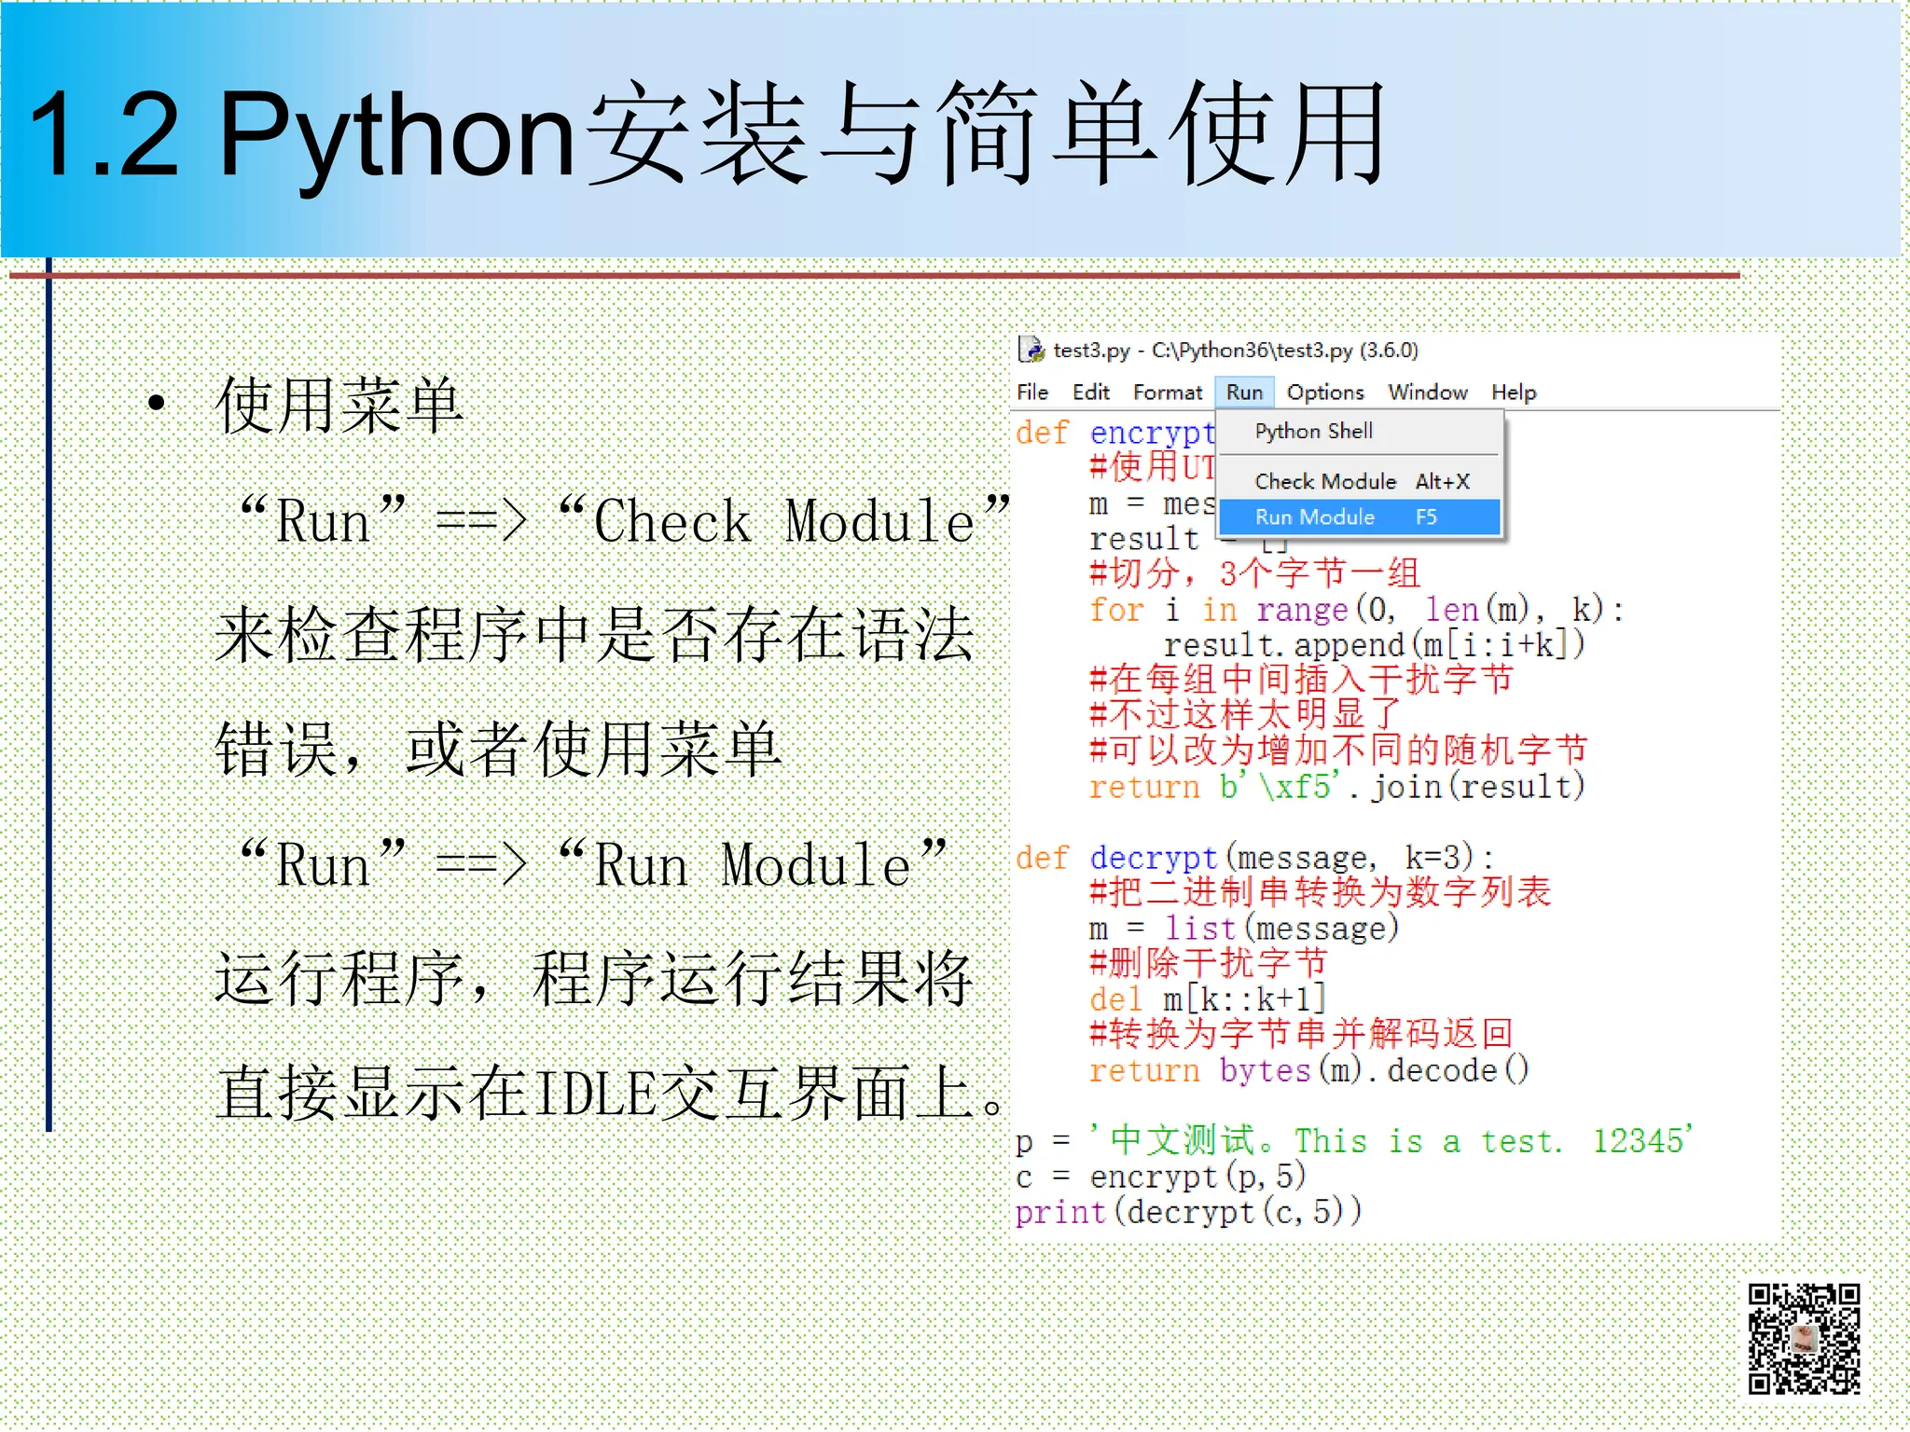This screenshot has height=1432, width=1910.
Task: Click the test3.py window file icon
Action: (1031, 350)
